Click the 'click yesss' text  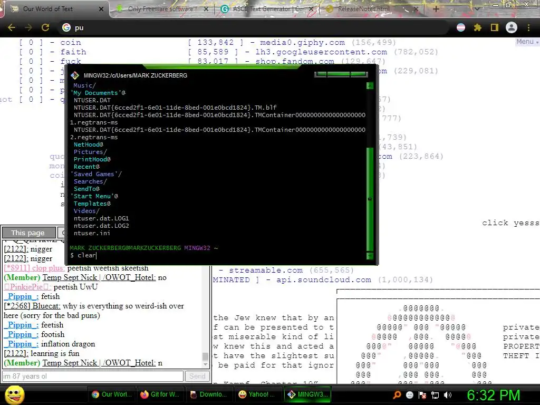pyautogui.click(x=510, y=223)
